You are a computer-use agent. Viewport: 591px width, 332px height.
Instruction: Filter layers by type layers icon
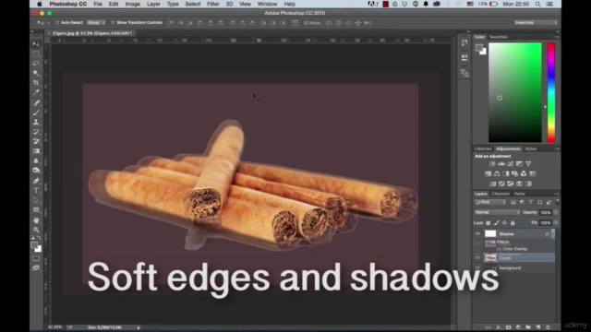click(x=531, y=202)
